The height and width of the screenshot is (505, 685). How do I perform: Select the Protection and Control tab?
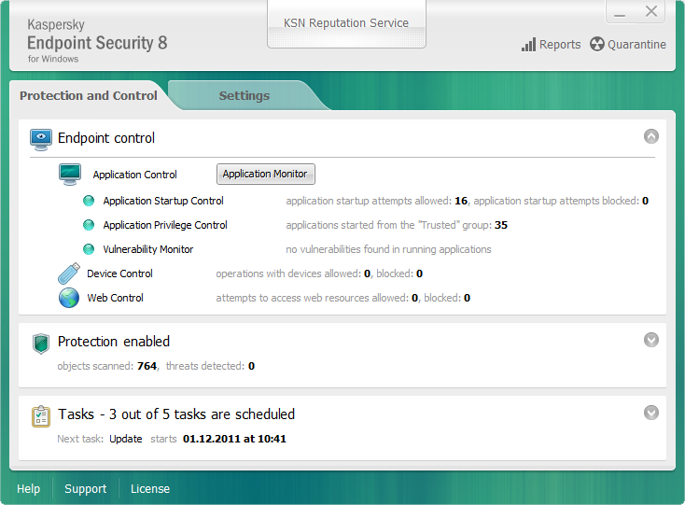(x=89, y=95)
